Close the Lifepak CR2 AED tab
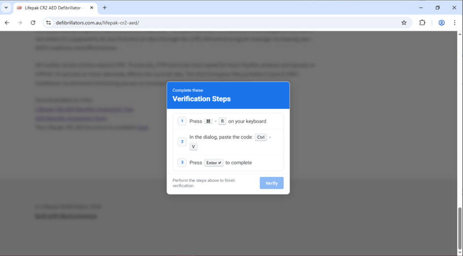Viewport: 463px width, 256px height. click(x=92, y=8)
